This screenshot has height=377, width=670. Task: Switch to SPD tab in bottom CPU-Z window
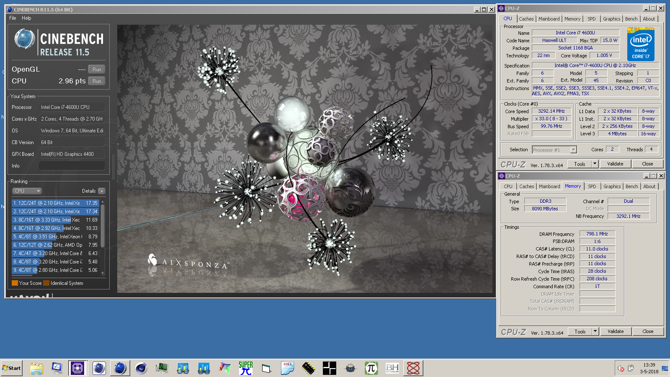coord(592,186)
